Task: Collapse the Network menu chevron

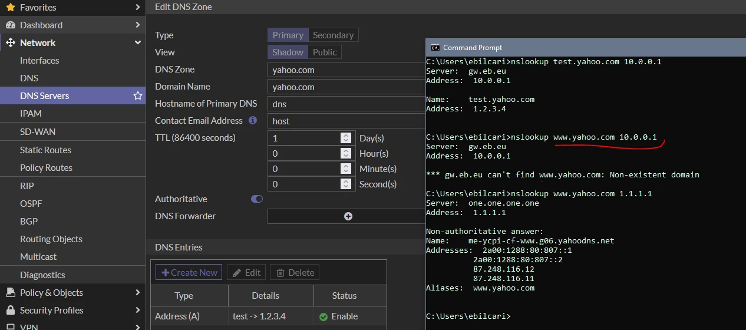Action: (137, 43)
